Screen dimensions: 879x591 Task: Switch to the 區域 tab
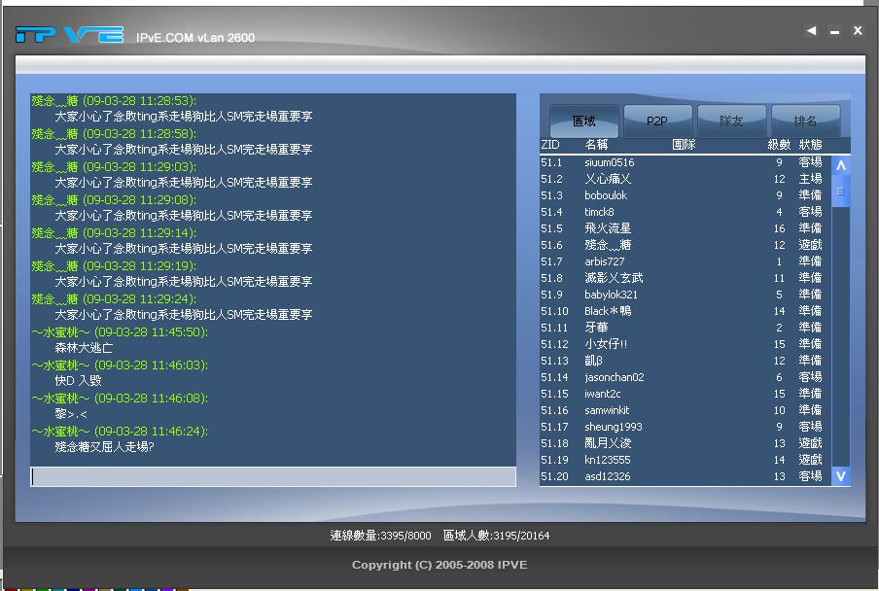pos(583,121)
